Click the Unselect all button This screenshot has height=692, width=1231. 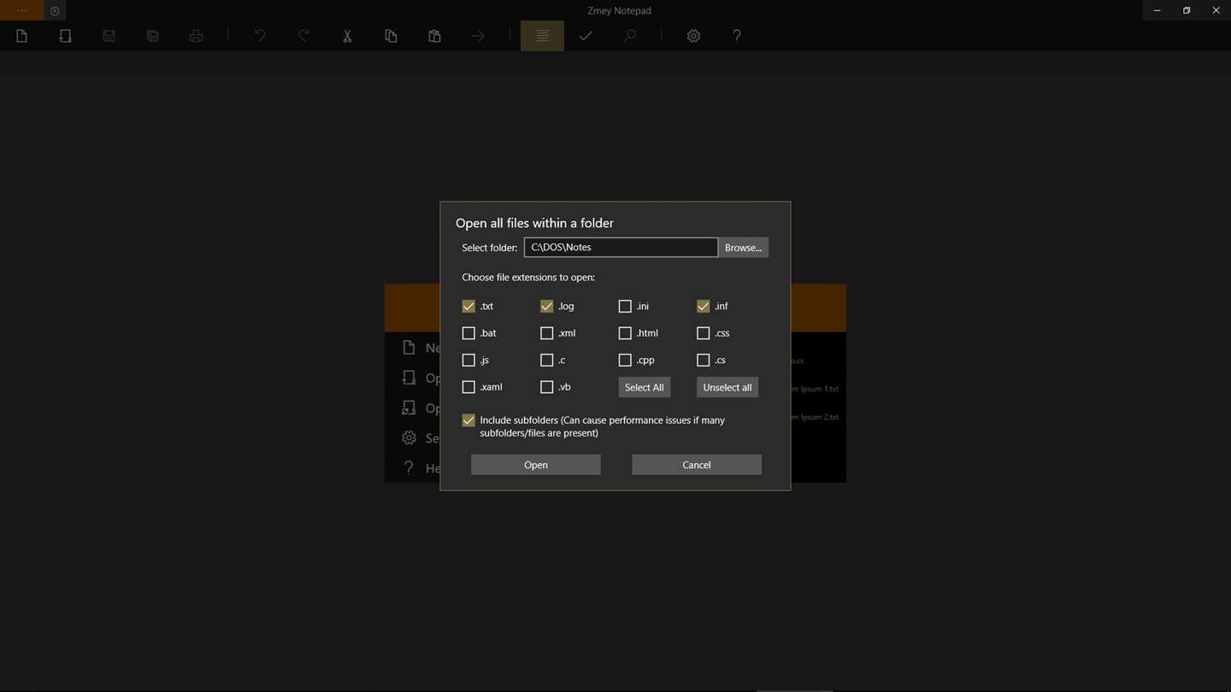pyautogui.click(x=727, y=387)
